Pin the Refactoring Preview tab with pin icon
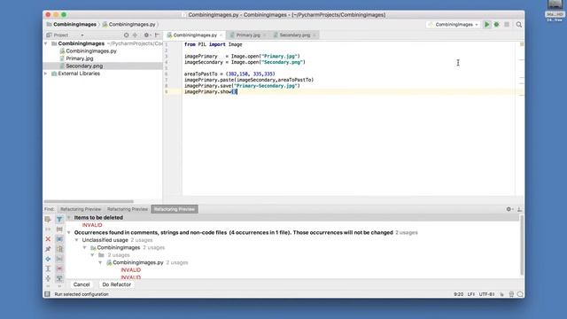567x319 pixels. 48,249
